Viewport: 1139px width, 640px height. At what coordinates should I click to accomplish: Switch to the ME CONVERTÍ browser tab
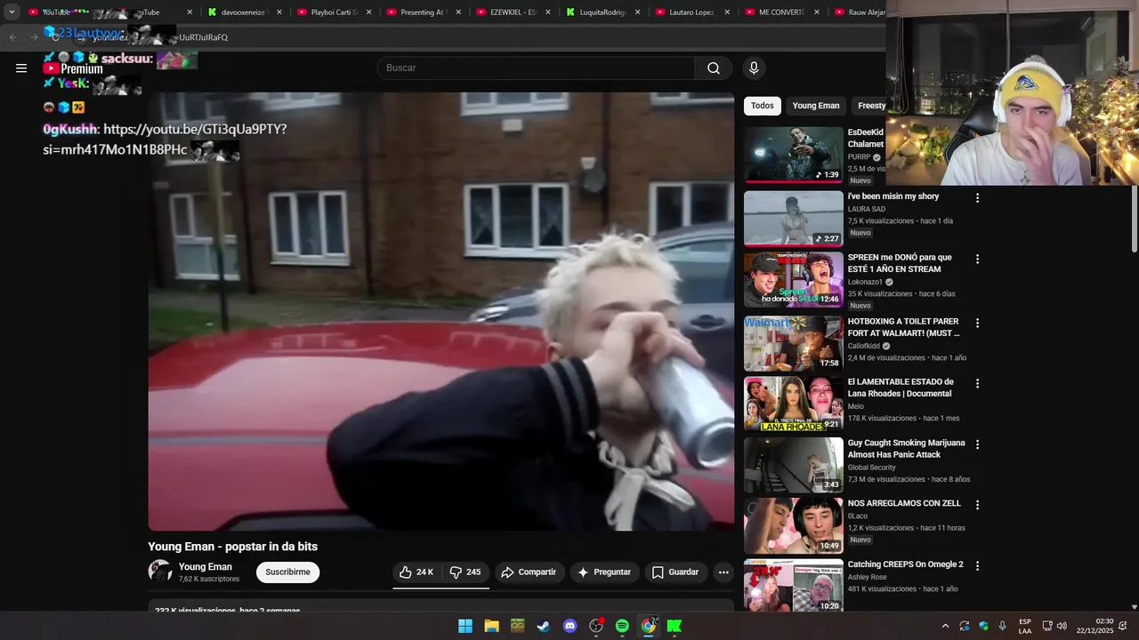(x=781, y=12)
